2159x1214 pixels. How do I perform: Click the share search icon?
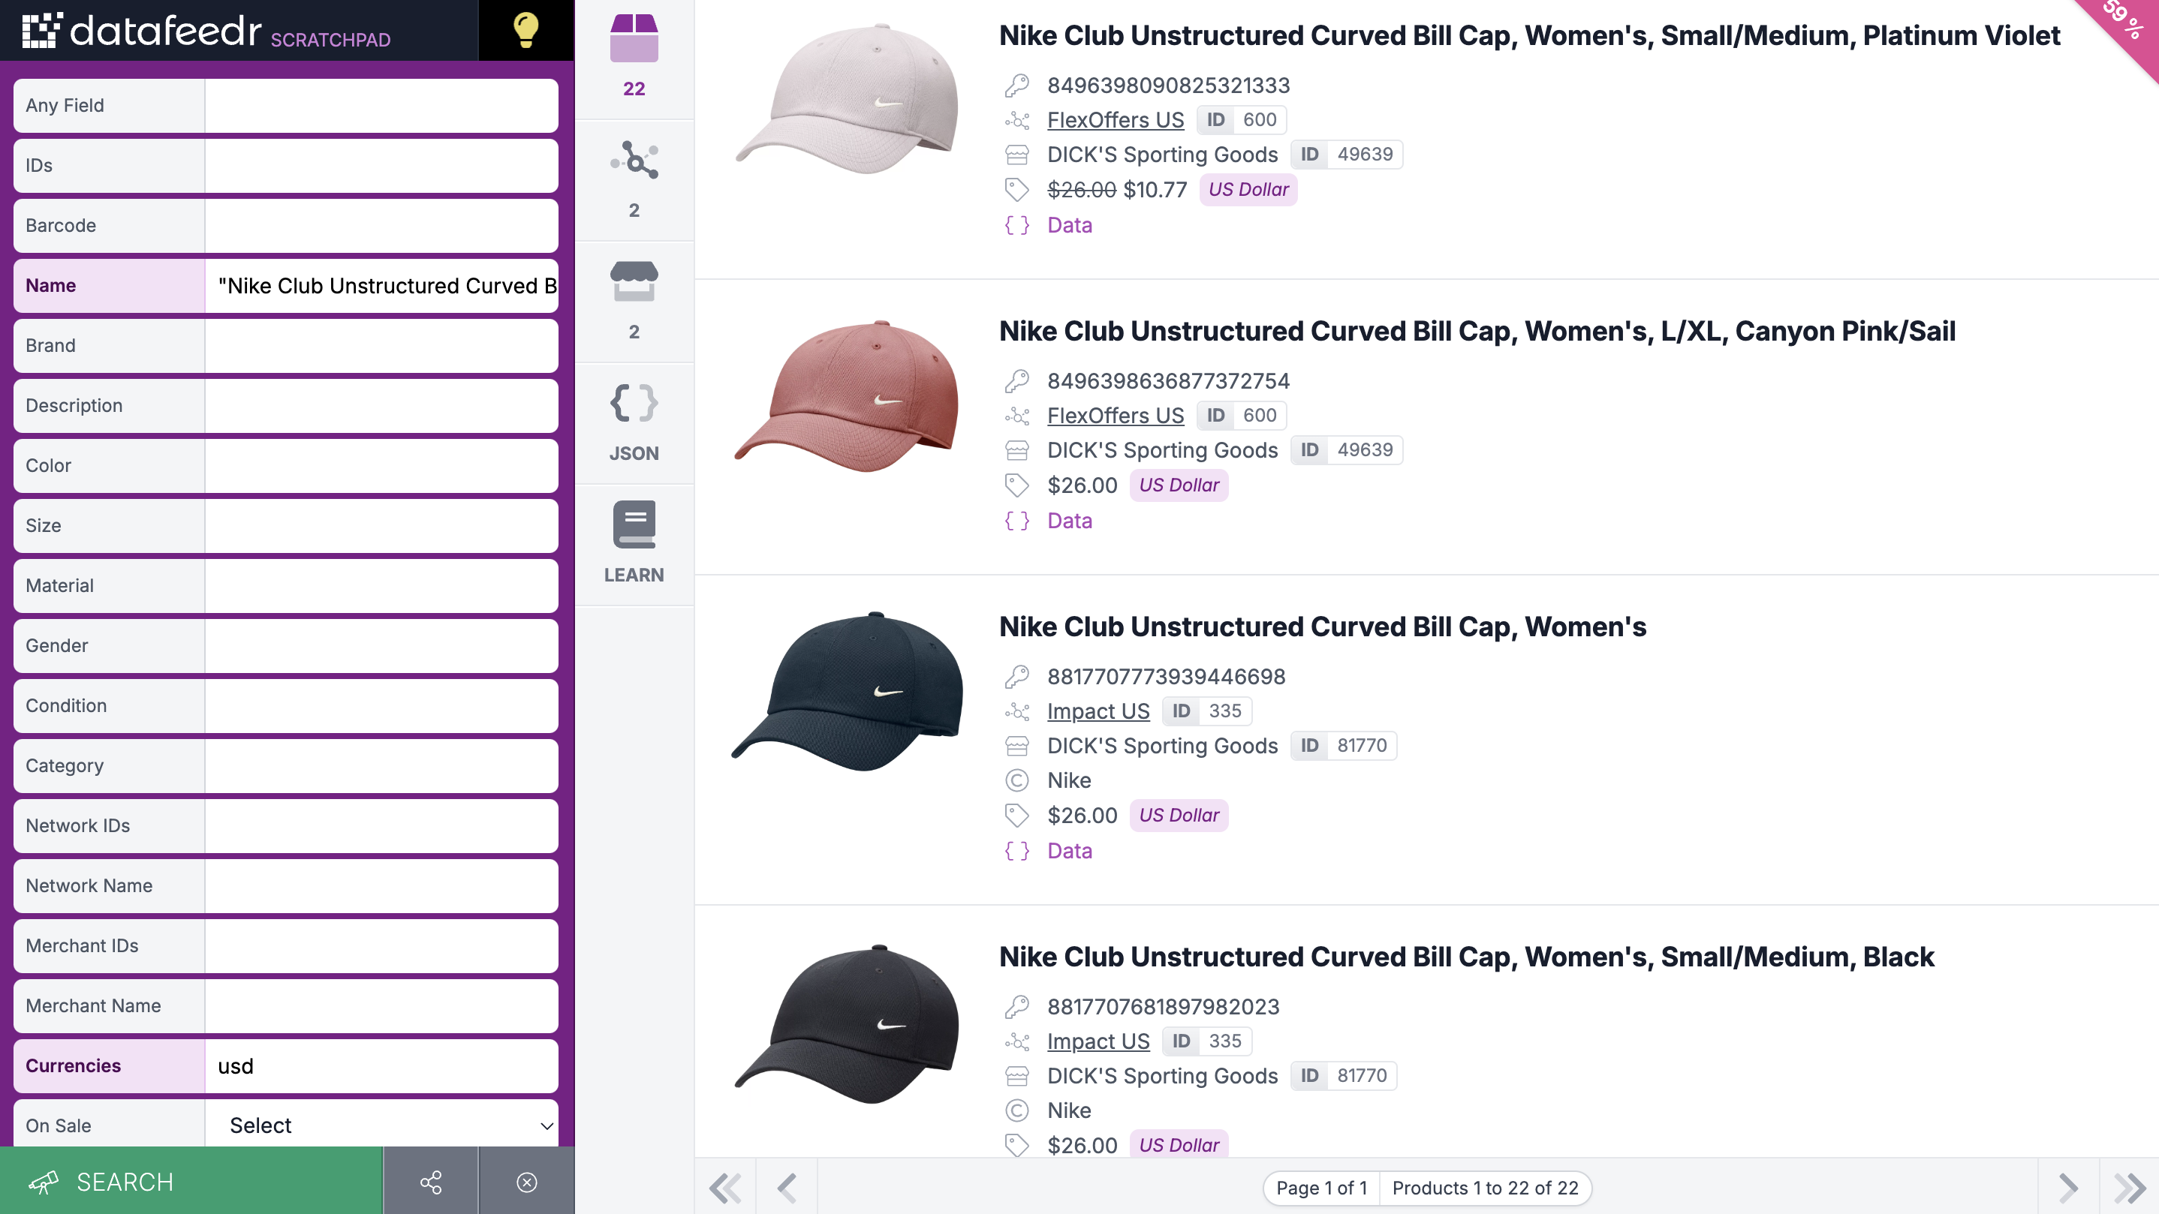(431, 1181)
